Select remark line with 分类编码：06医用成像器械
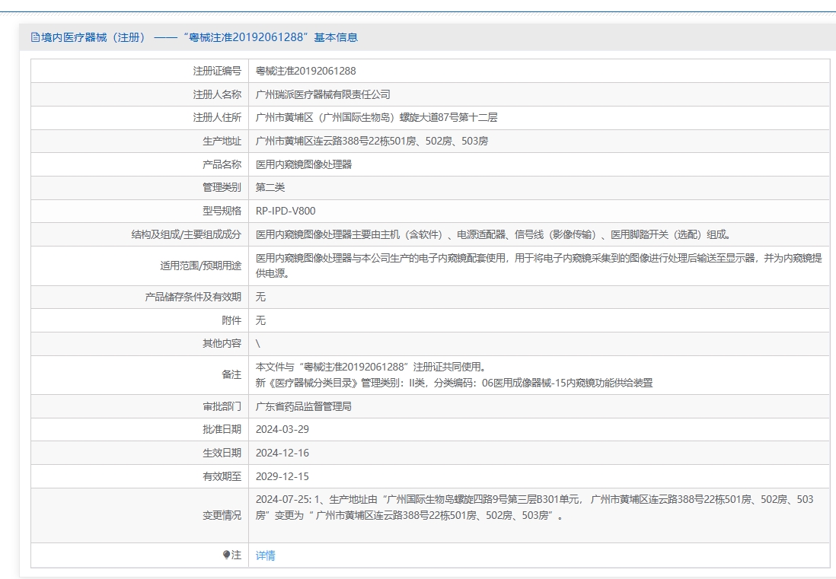The image size is (836, 579). pos(454,383)
